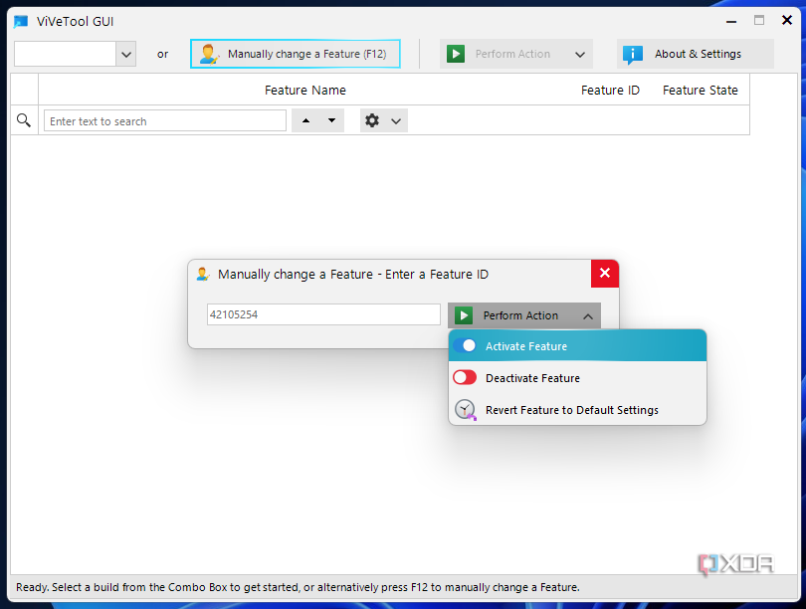Click Manually change a Feature (F12) button
Viewport: 806px width, 609px height.
pos(296,54)
